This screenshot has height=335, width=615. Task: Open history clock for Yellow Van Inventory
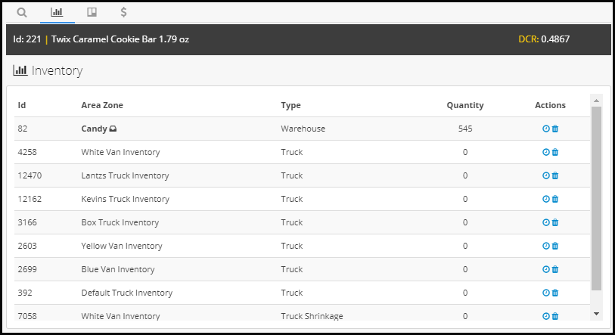(x=545, y=246)
